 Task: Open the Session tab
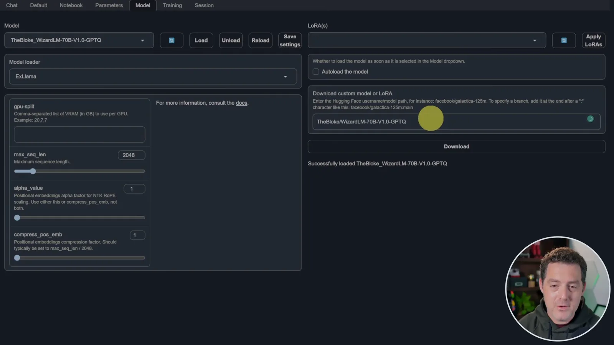click(204, 5)
